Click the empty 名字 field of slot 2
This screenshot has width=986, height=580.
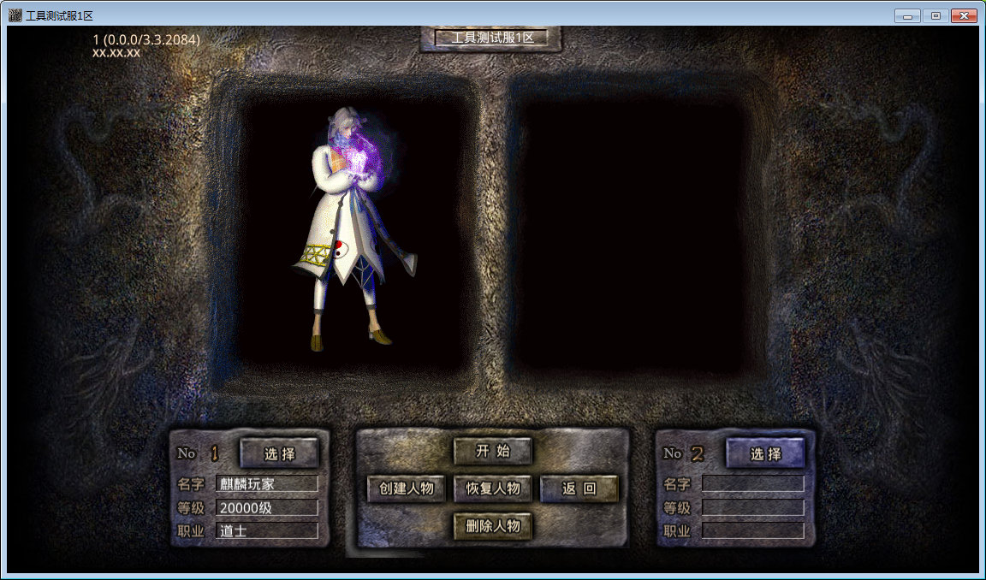click(x=752, y=483)
